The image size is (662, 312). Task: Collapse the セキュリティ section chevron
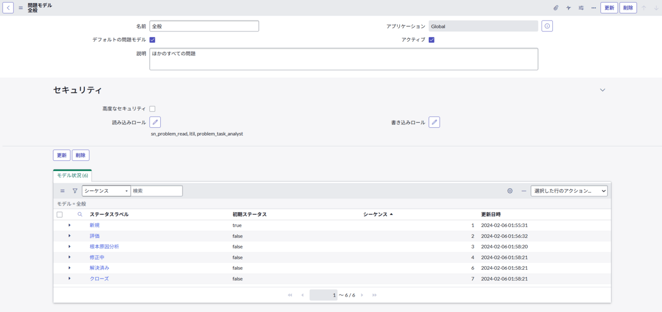coord(602,90)
